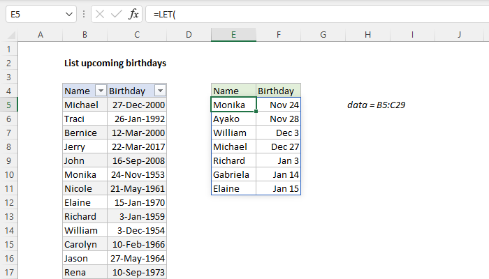Click the green Name header in column E
This screenshot has height=279, width=489.
tap(233, 91)
